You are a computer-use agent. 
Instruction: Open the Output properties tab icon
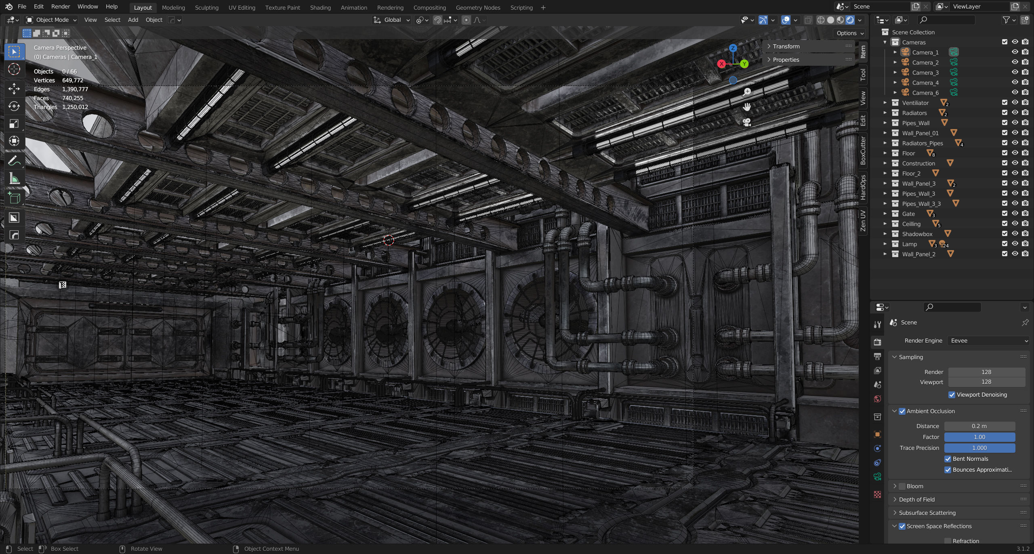point(877,356)
